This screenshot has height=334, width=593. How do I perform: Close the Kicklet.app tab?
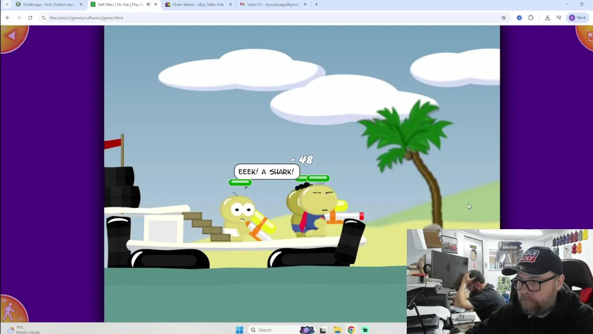[81, 5]
